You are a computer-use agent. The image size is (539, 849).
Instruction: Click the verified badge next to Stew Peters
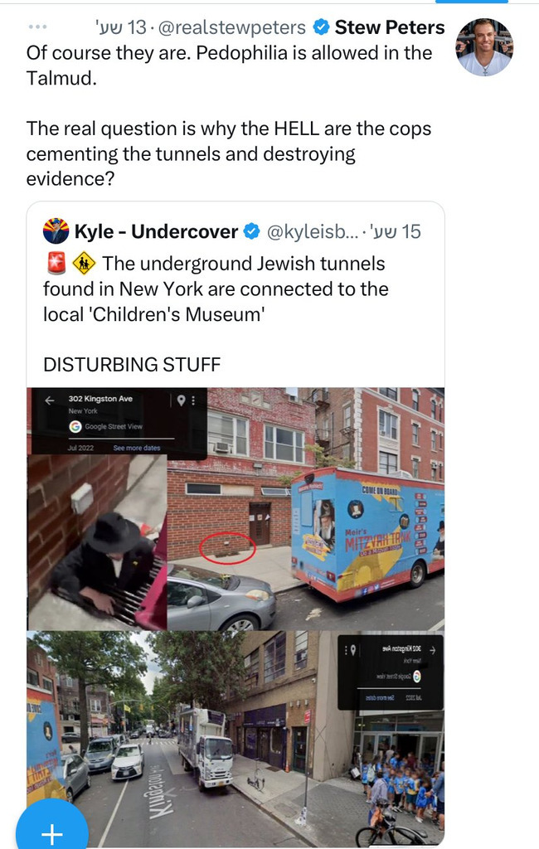[x=321, y=27]
